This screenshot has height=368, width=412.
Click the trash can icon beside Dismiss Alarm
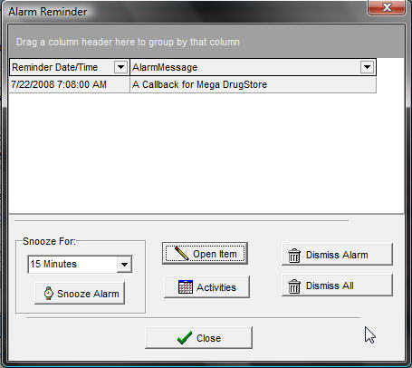coord(294,256)
